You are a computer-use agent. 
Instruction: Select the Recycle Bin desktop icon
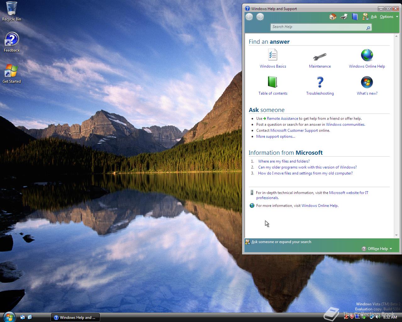pyautogui.click(x=12, y=11)
